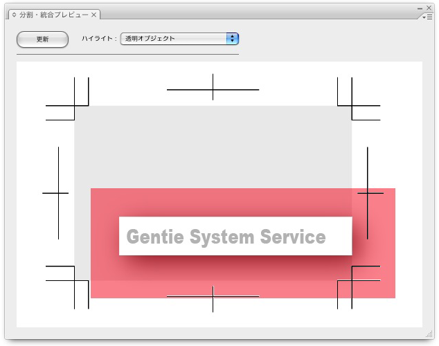Close the 分割・統合プレビュー tab
This screenshot has height=346, width=439.
pos(93,15)
